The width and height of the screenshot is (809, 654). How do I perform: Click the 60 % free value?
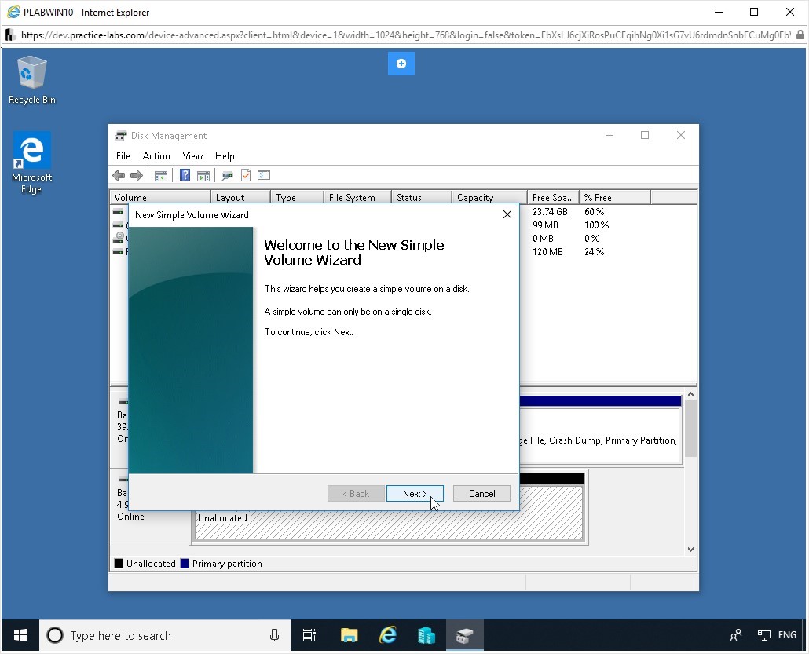[x=595, y=212]
